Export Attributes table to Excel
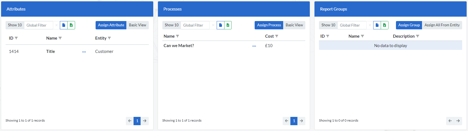Viewport: 468px width, 131px height. [71, 25]
